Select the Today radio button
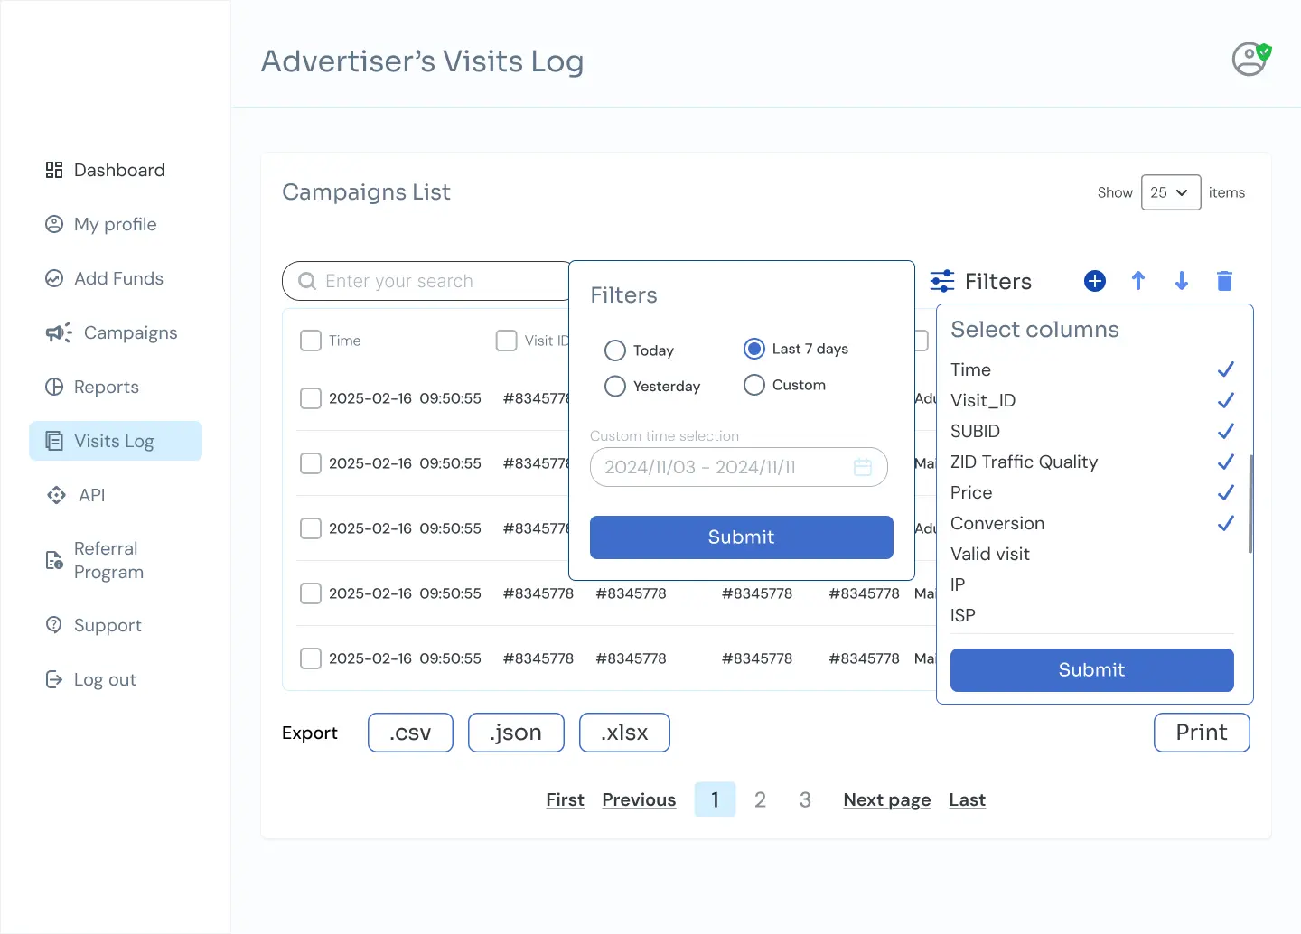 (615, 350)
